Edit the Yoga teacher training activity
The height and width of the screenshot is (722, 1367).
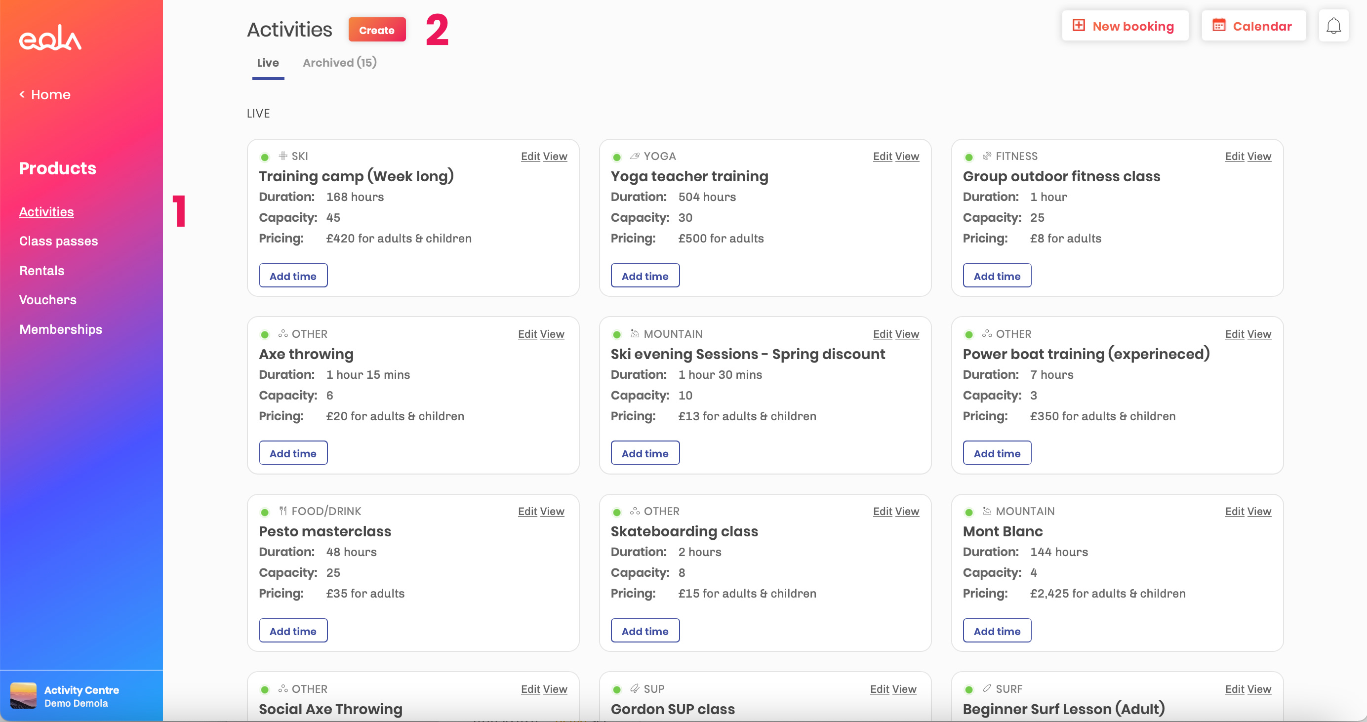point(883,156)
